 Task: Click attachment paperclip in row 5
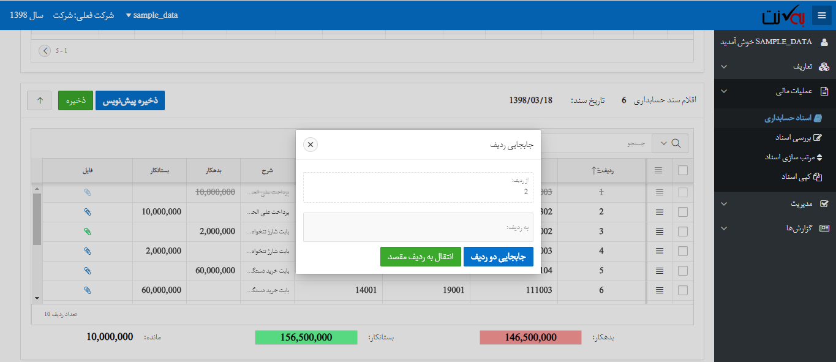tap(87, 271)
